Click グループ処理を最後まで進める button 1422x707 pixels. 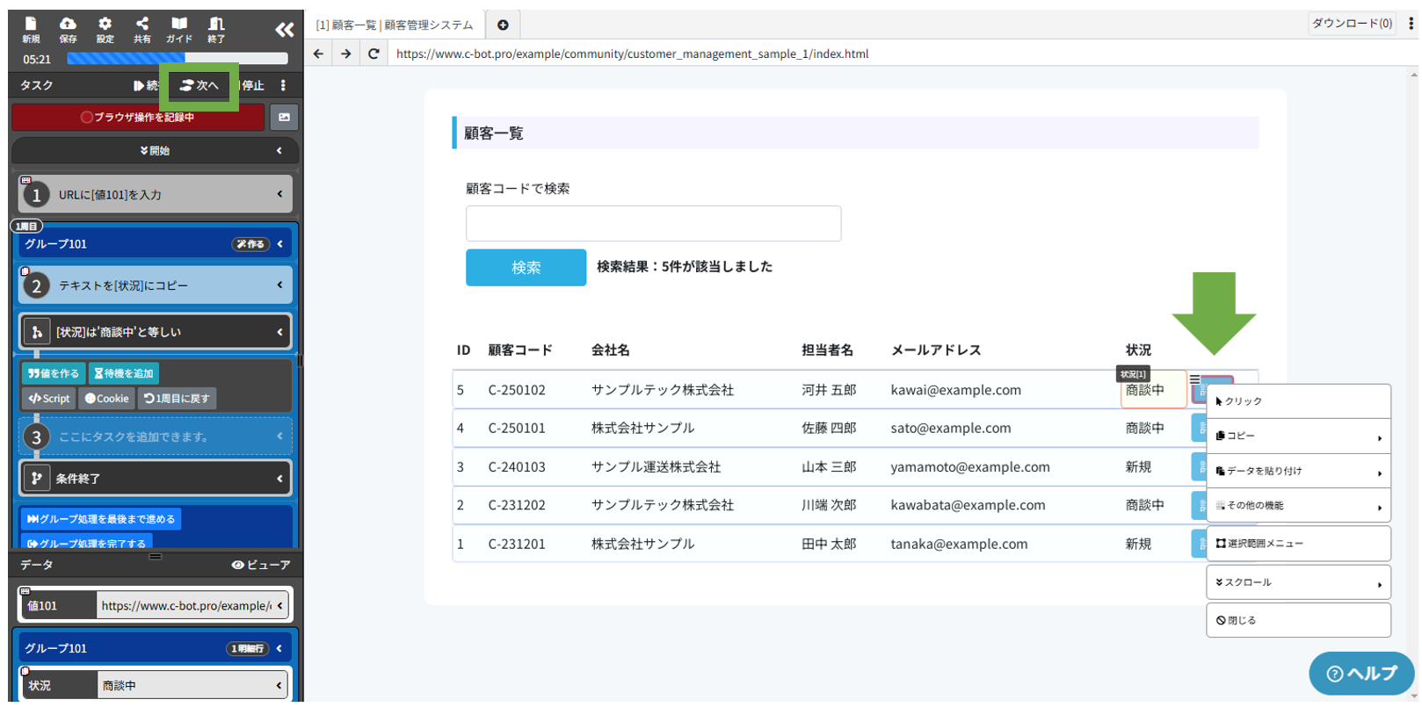click(x=101, y=519)
